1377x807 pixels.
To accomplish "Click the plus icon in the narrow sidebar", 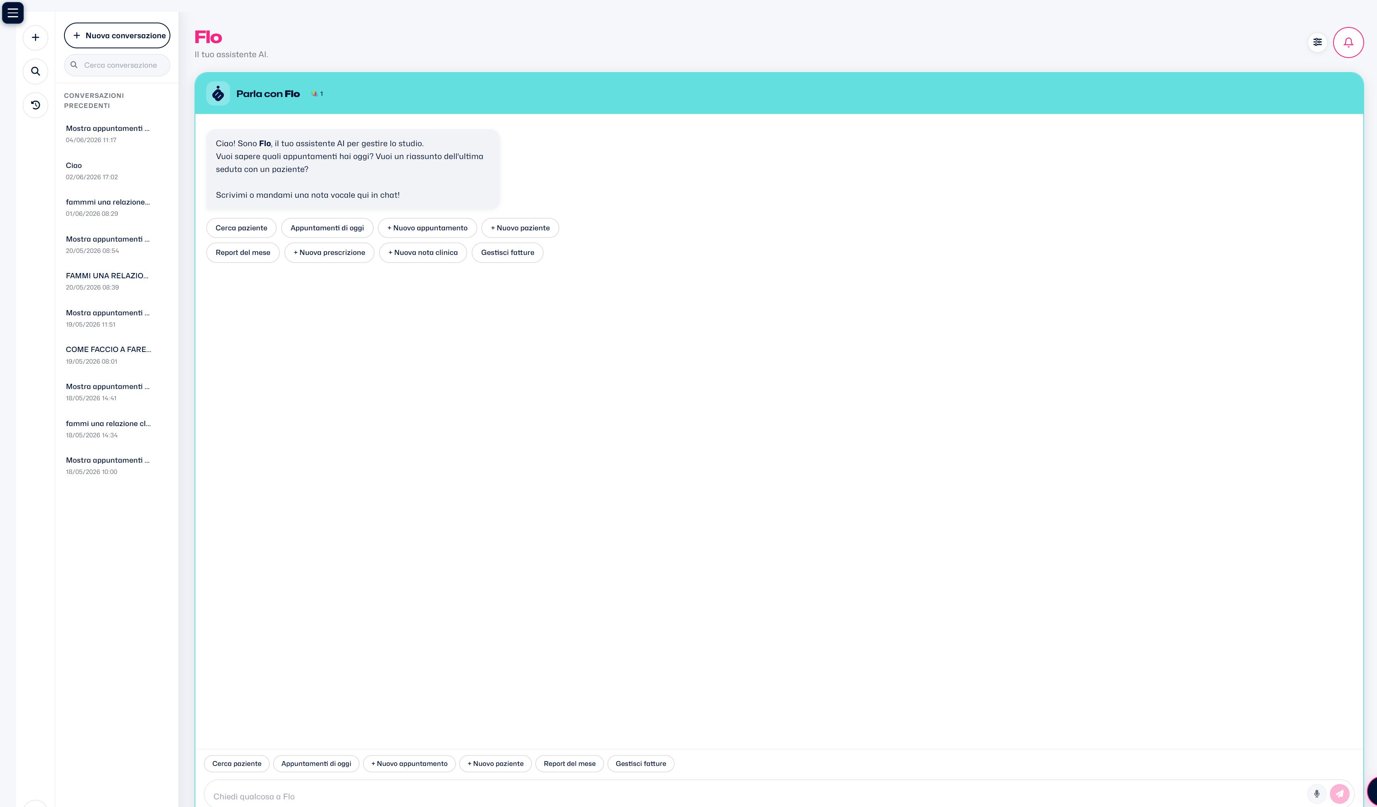I will [x=35, y=38].
